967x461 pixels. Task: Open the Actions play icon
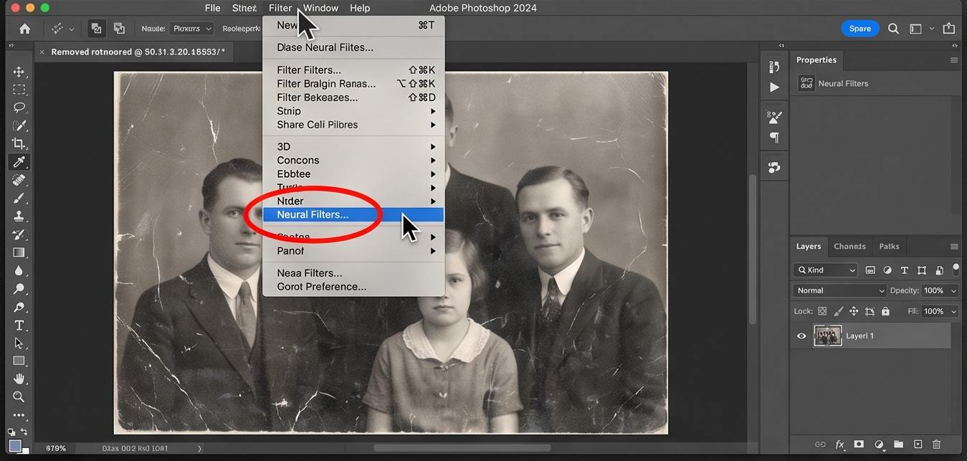[x=774, y=87]
